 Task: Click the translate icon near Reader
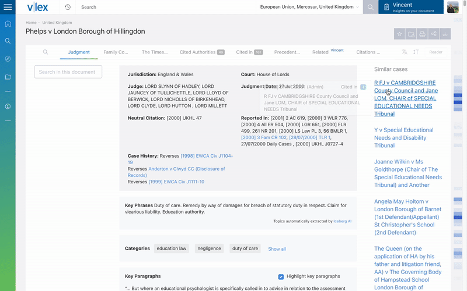[404, 52]
